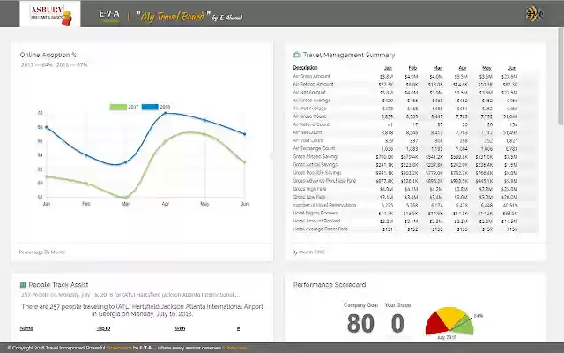
Task: Select the Gross Advance Purchase Fare row label
Action: click(324, 180)
